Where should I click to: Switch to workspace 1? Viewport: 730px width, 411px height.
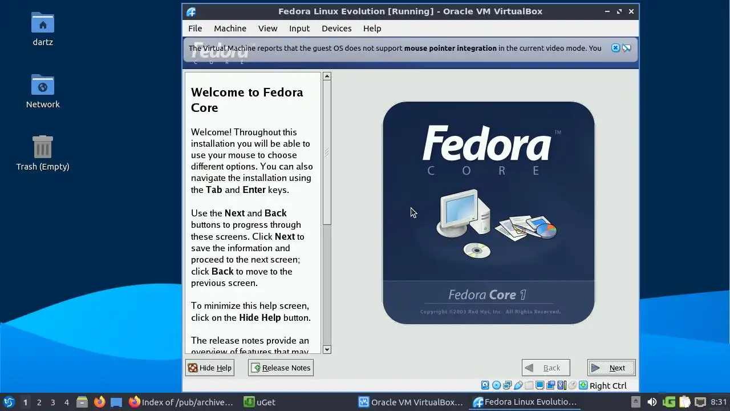coord(25,402)
